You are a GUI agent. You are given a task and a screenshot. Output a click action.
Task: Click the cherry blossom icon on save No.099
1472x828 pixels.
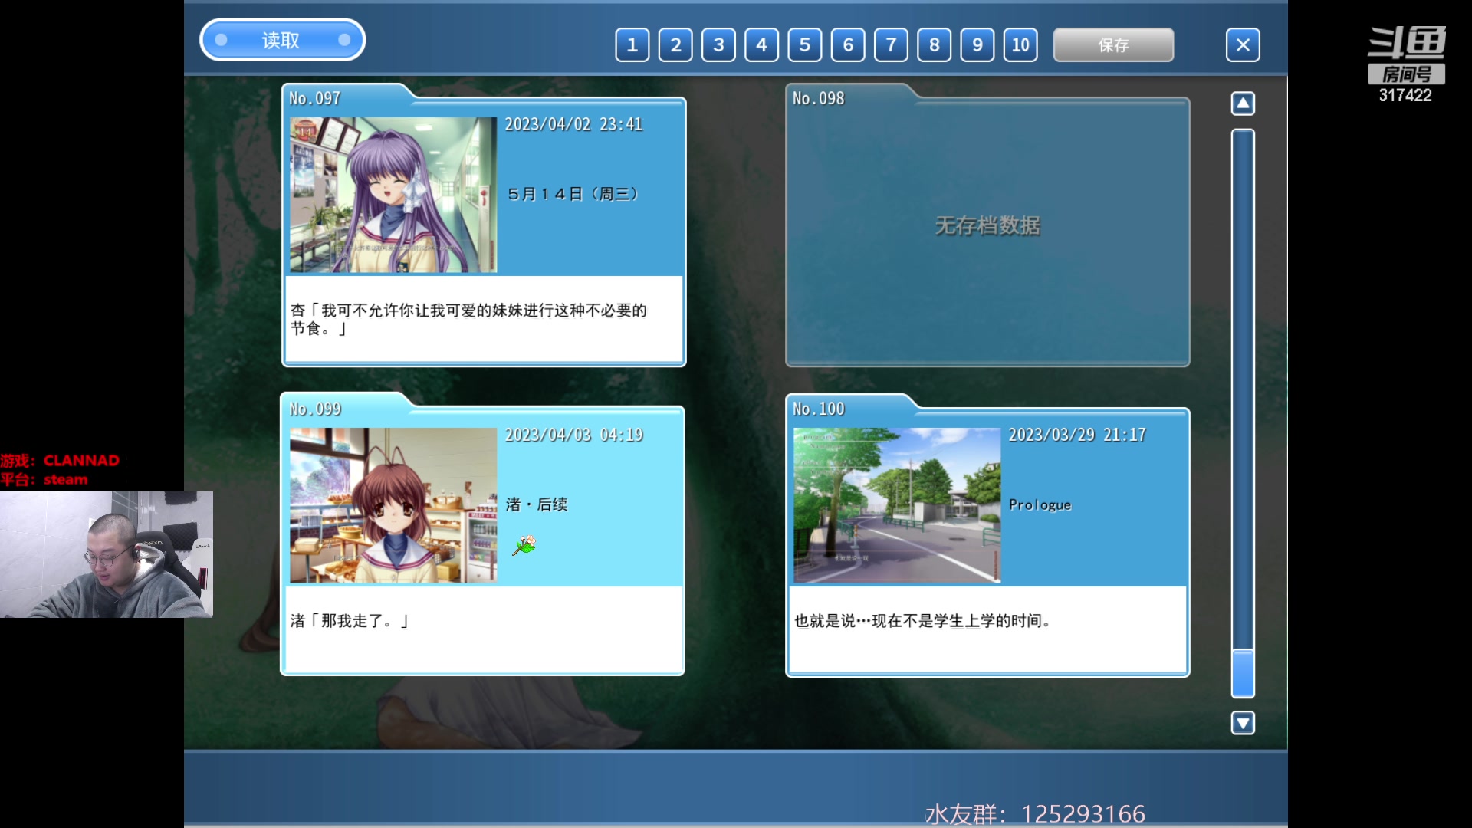pos(524,545)
